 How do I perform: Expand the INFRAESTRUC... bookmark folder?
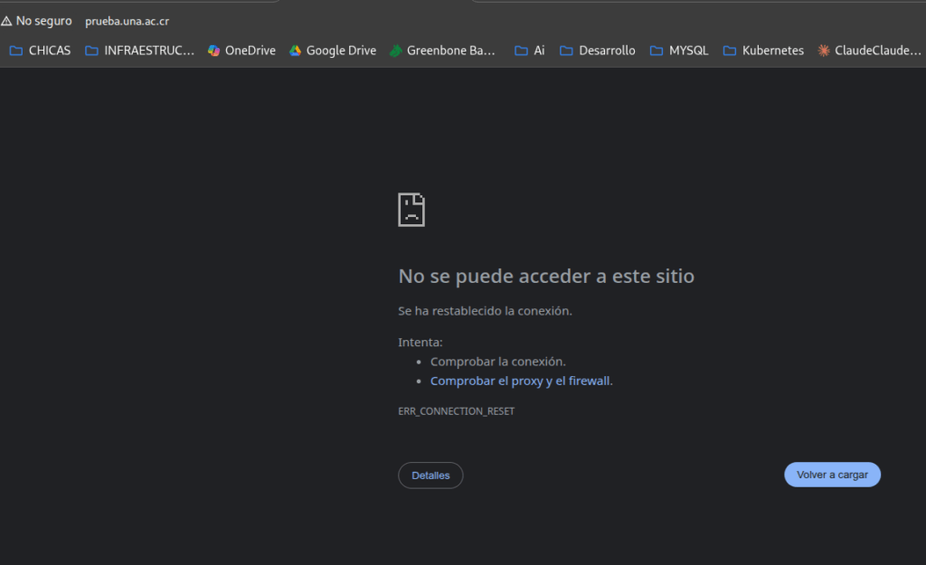139,51
